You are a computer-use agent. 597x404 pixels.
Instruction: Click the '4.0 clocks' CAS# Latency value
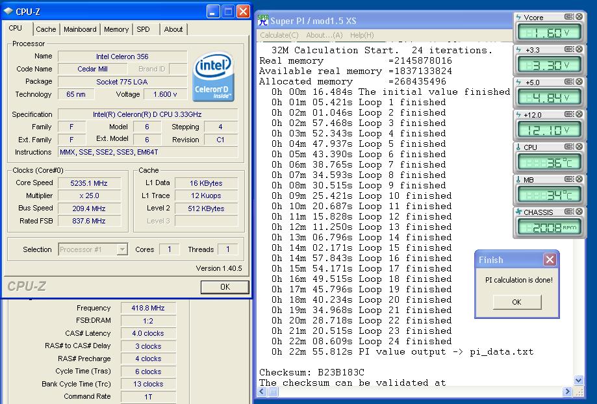coord(148,333)
